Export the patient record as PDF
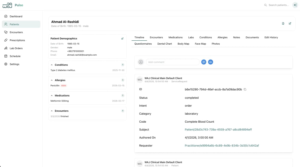Image resolution: width=300 pixels, height=167 pixels. coord(283,23)
